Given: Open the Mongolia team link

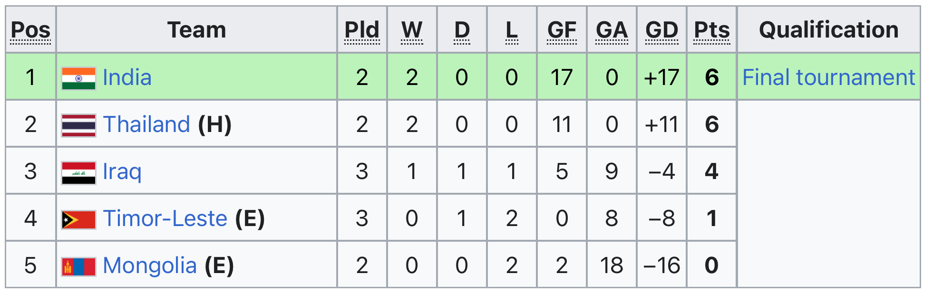Looking at the screenshot, I should [x=150, y=265].
